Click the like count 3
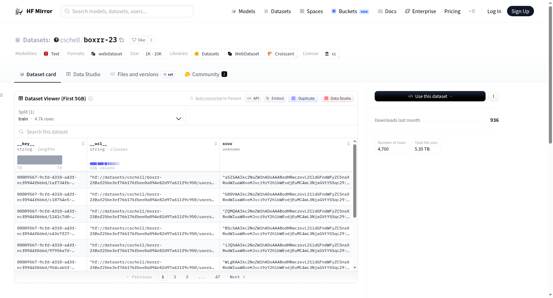Screen dimensions: 553x298 coord(151,40)
